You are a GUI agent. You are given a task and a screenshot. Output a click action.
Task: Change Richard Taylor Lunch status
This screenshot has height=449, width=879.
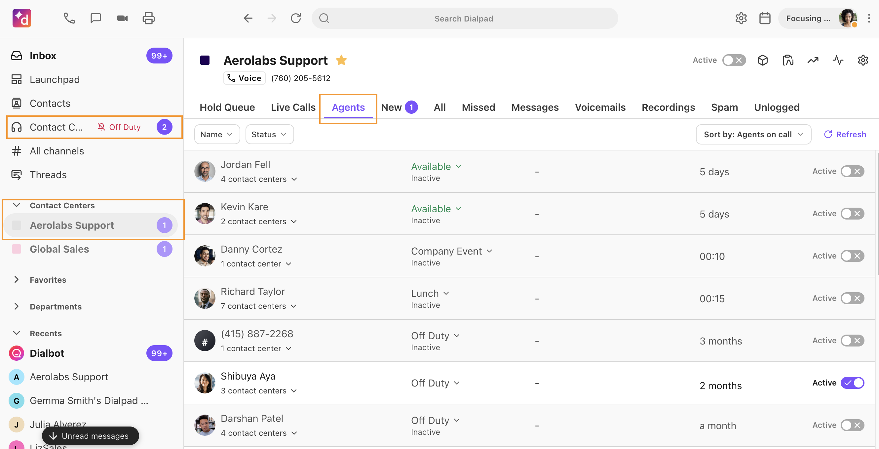point(430,293)
